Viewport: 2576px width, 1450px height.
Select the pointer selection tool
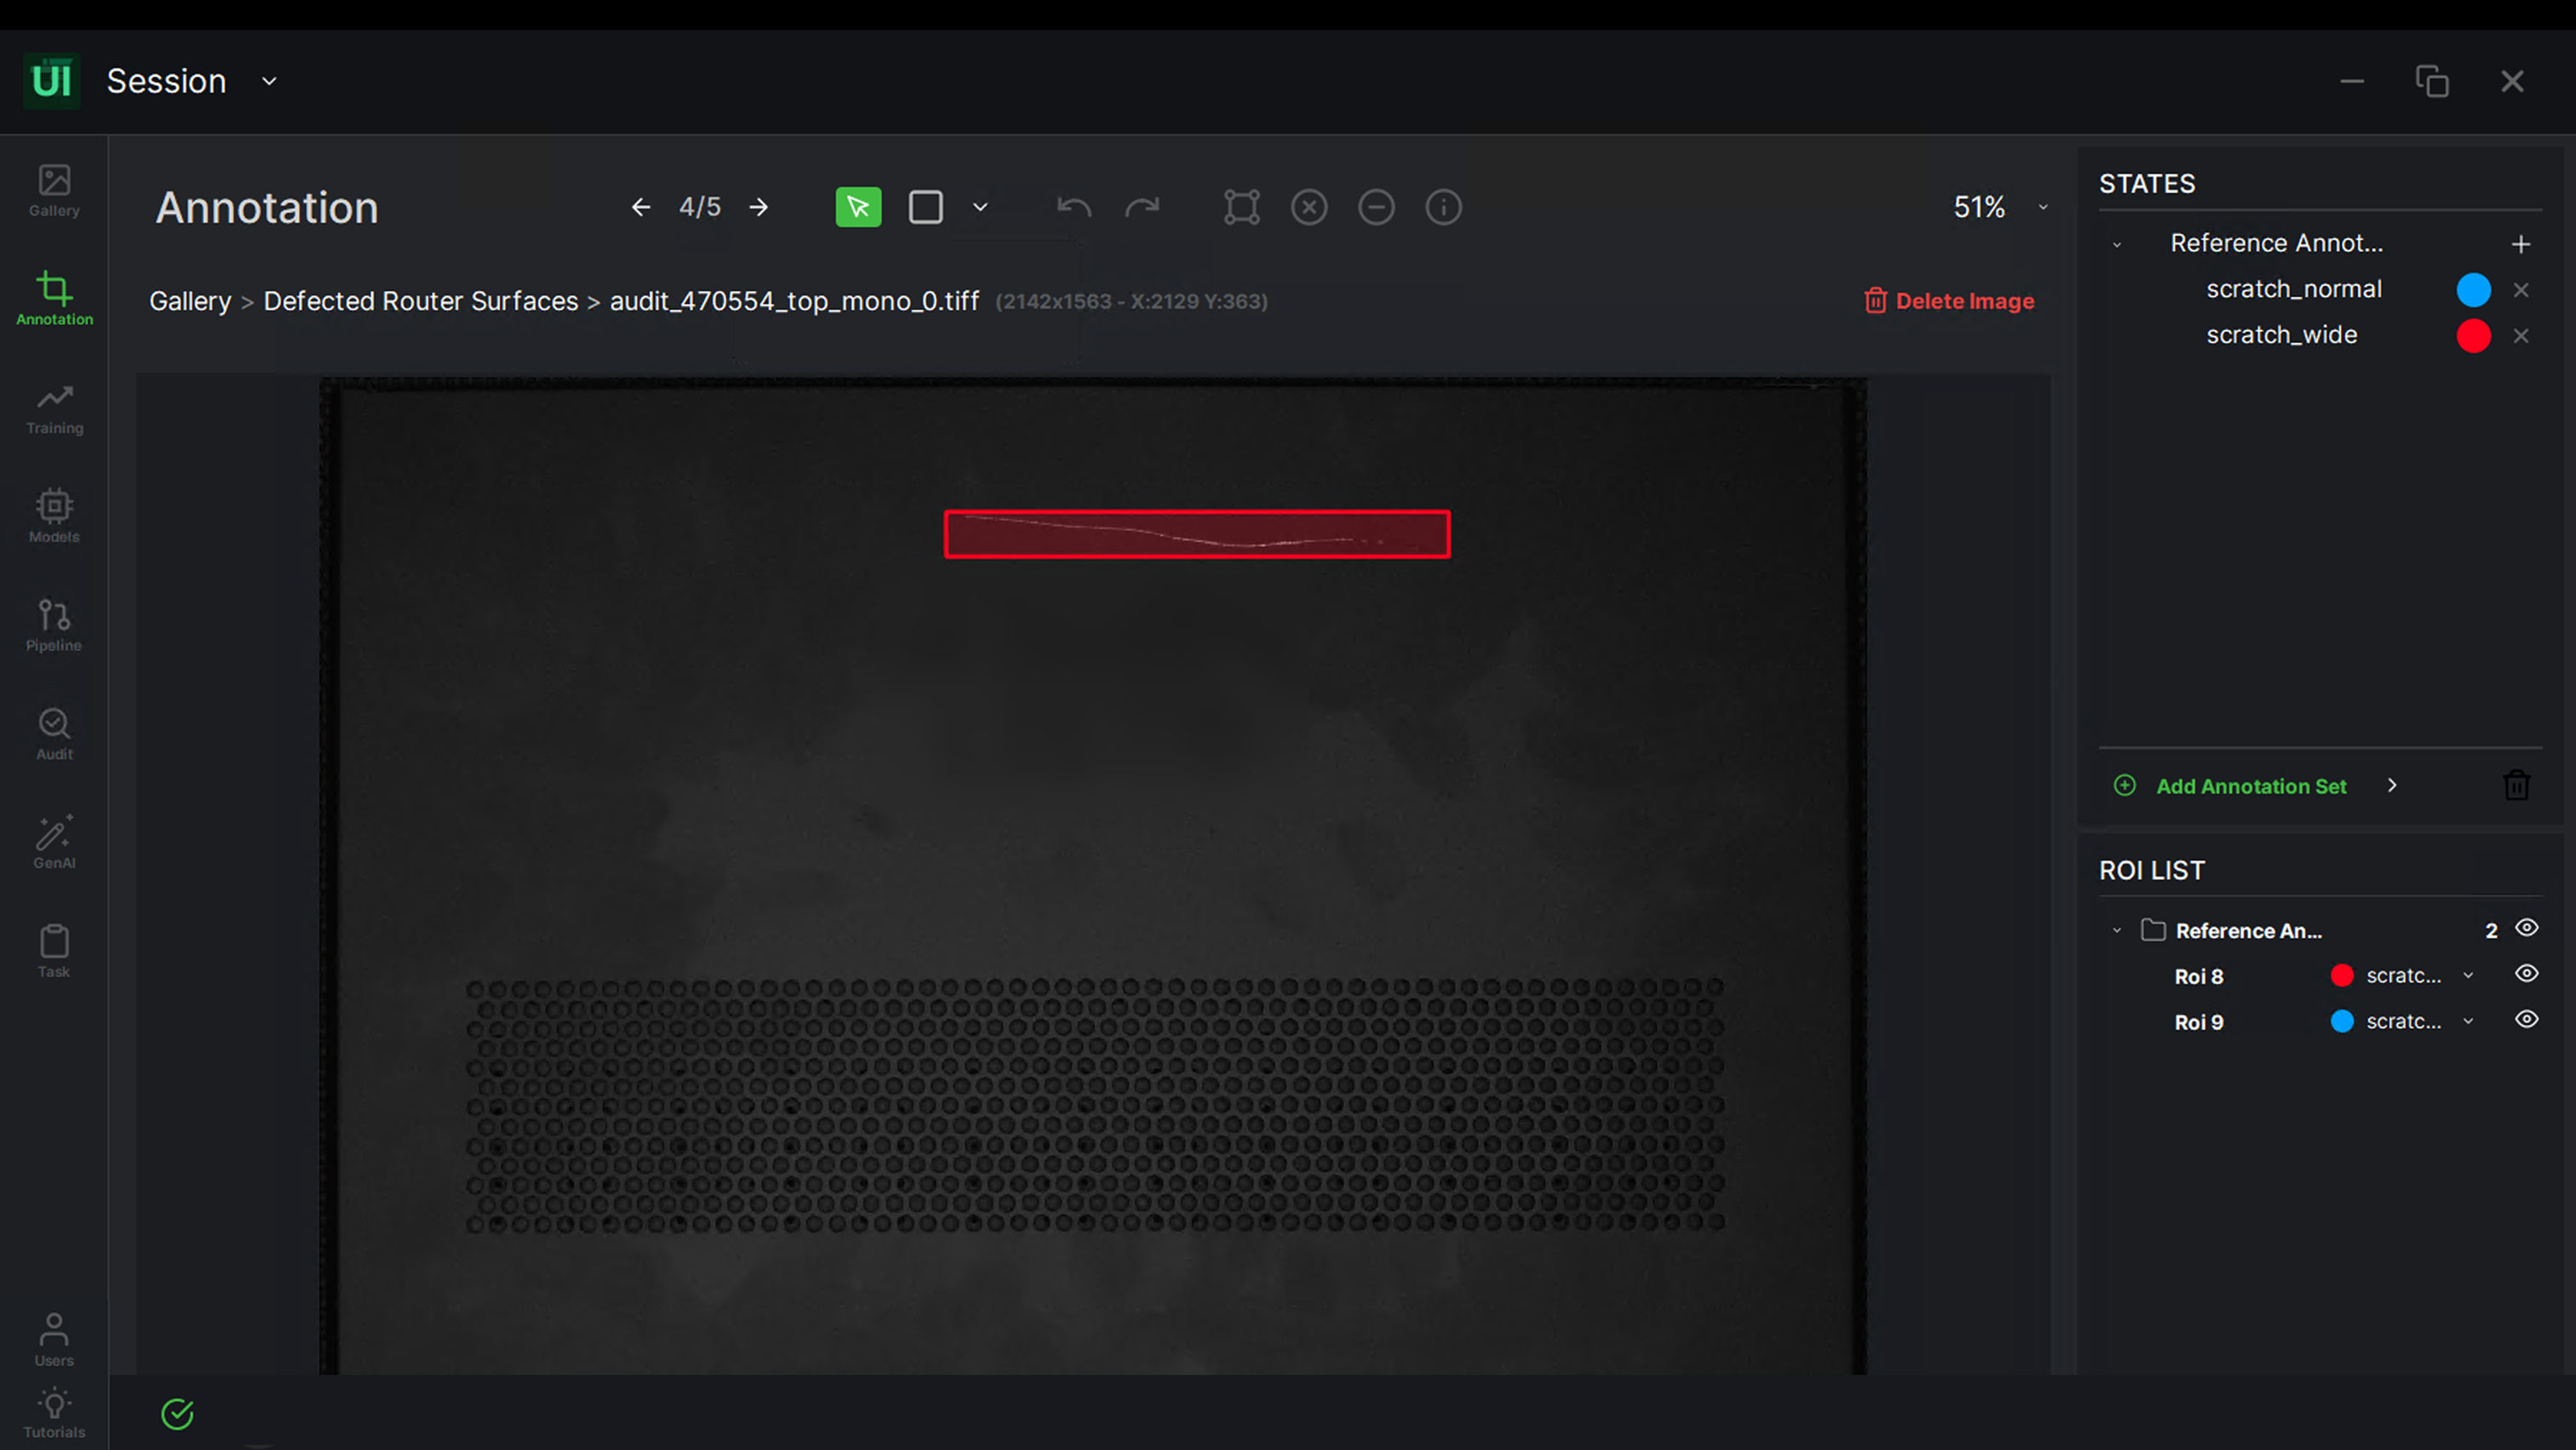pyautogui.click(x=858, y=207)
